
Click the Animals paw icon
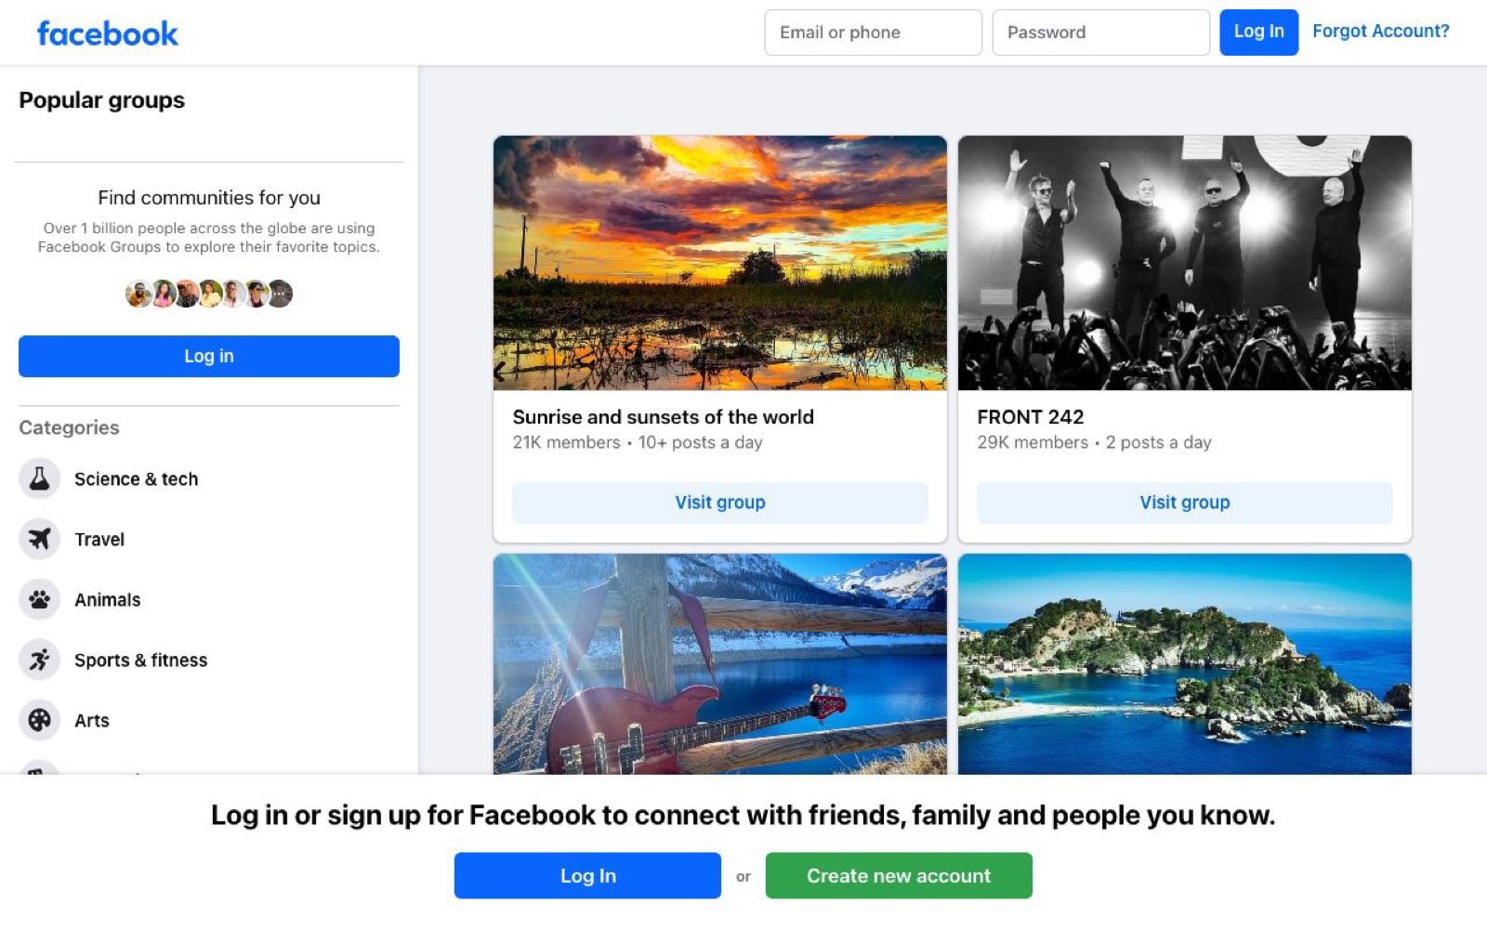[39, 599]
